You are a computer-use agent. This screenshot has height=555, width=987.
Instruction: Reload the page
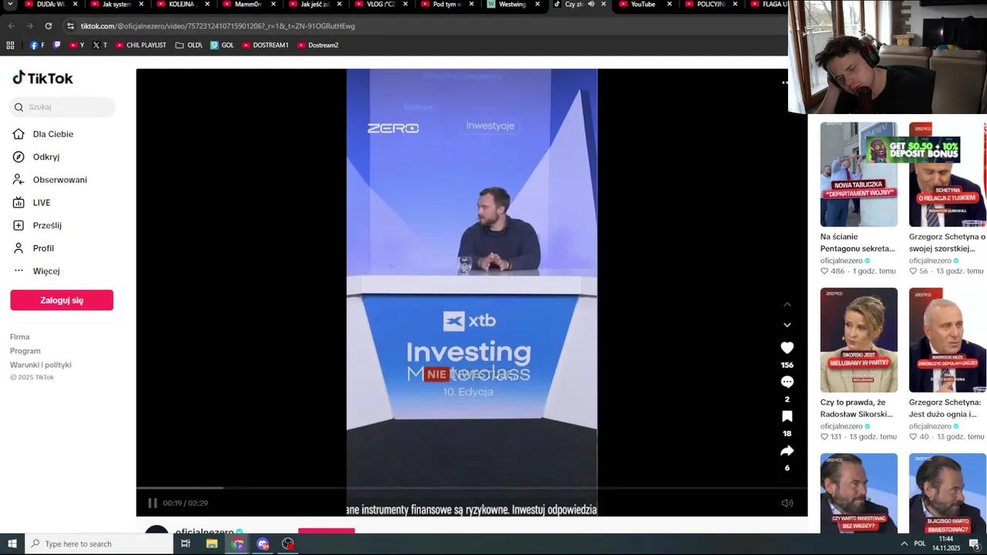(x=48, y=26)
